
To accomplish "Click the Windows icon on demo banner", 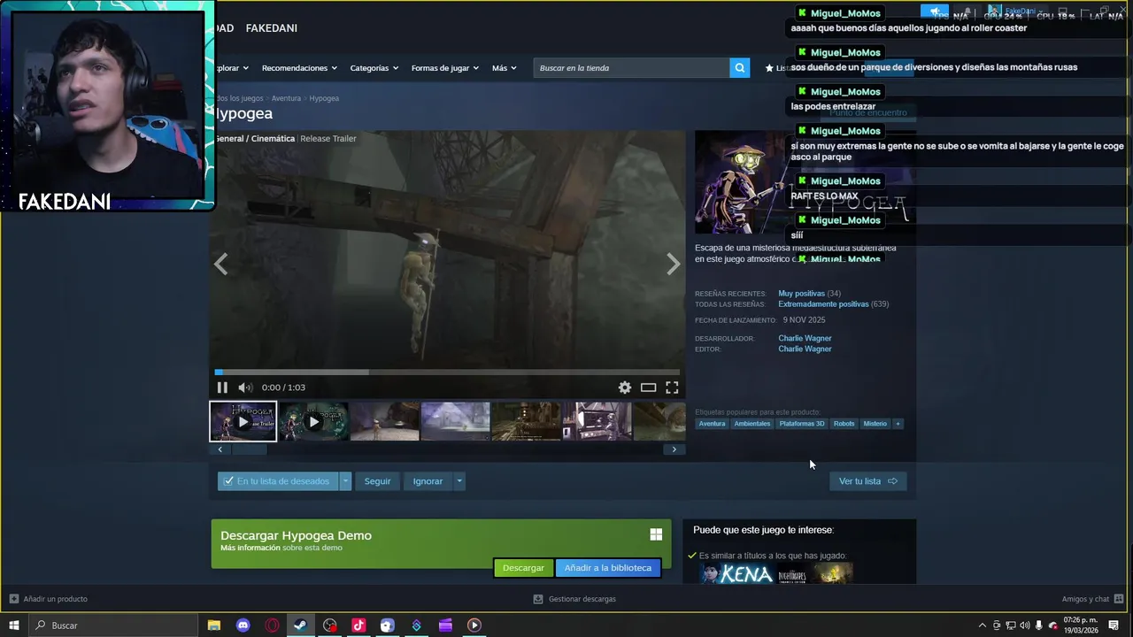I will (x=656, y=534).
